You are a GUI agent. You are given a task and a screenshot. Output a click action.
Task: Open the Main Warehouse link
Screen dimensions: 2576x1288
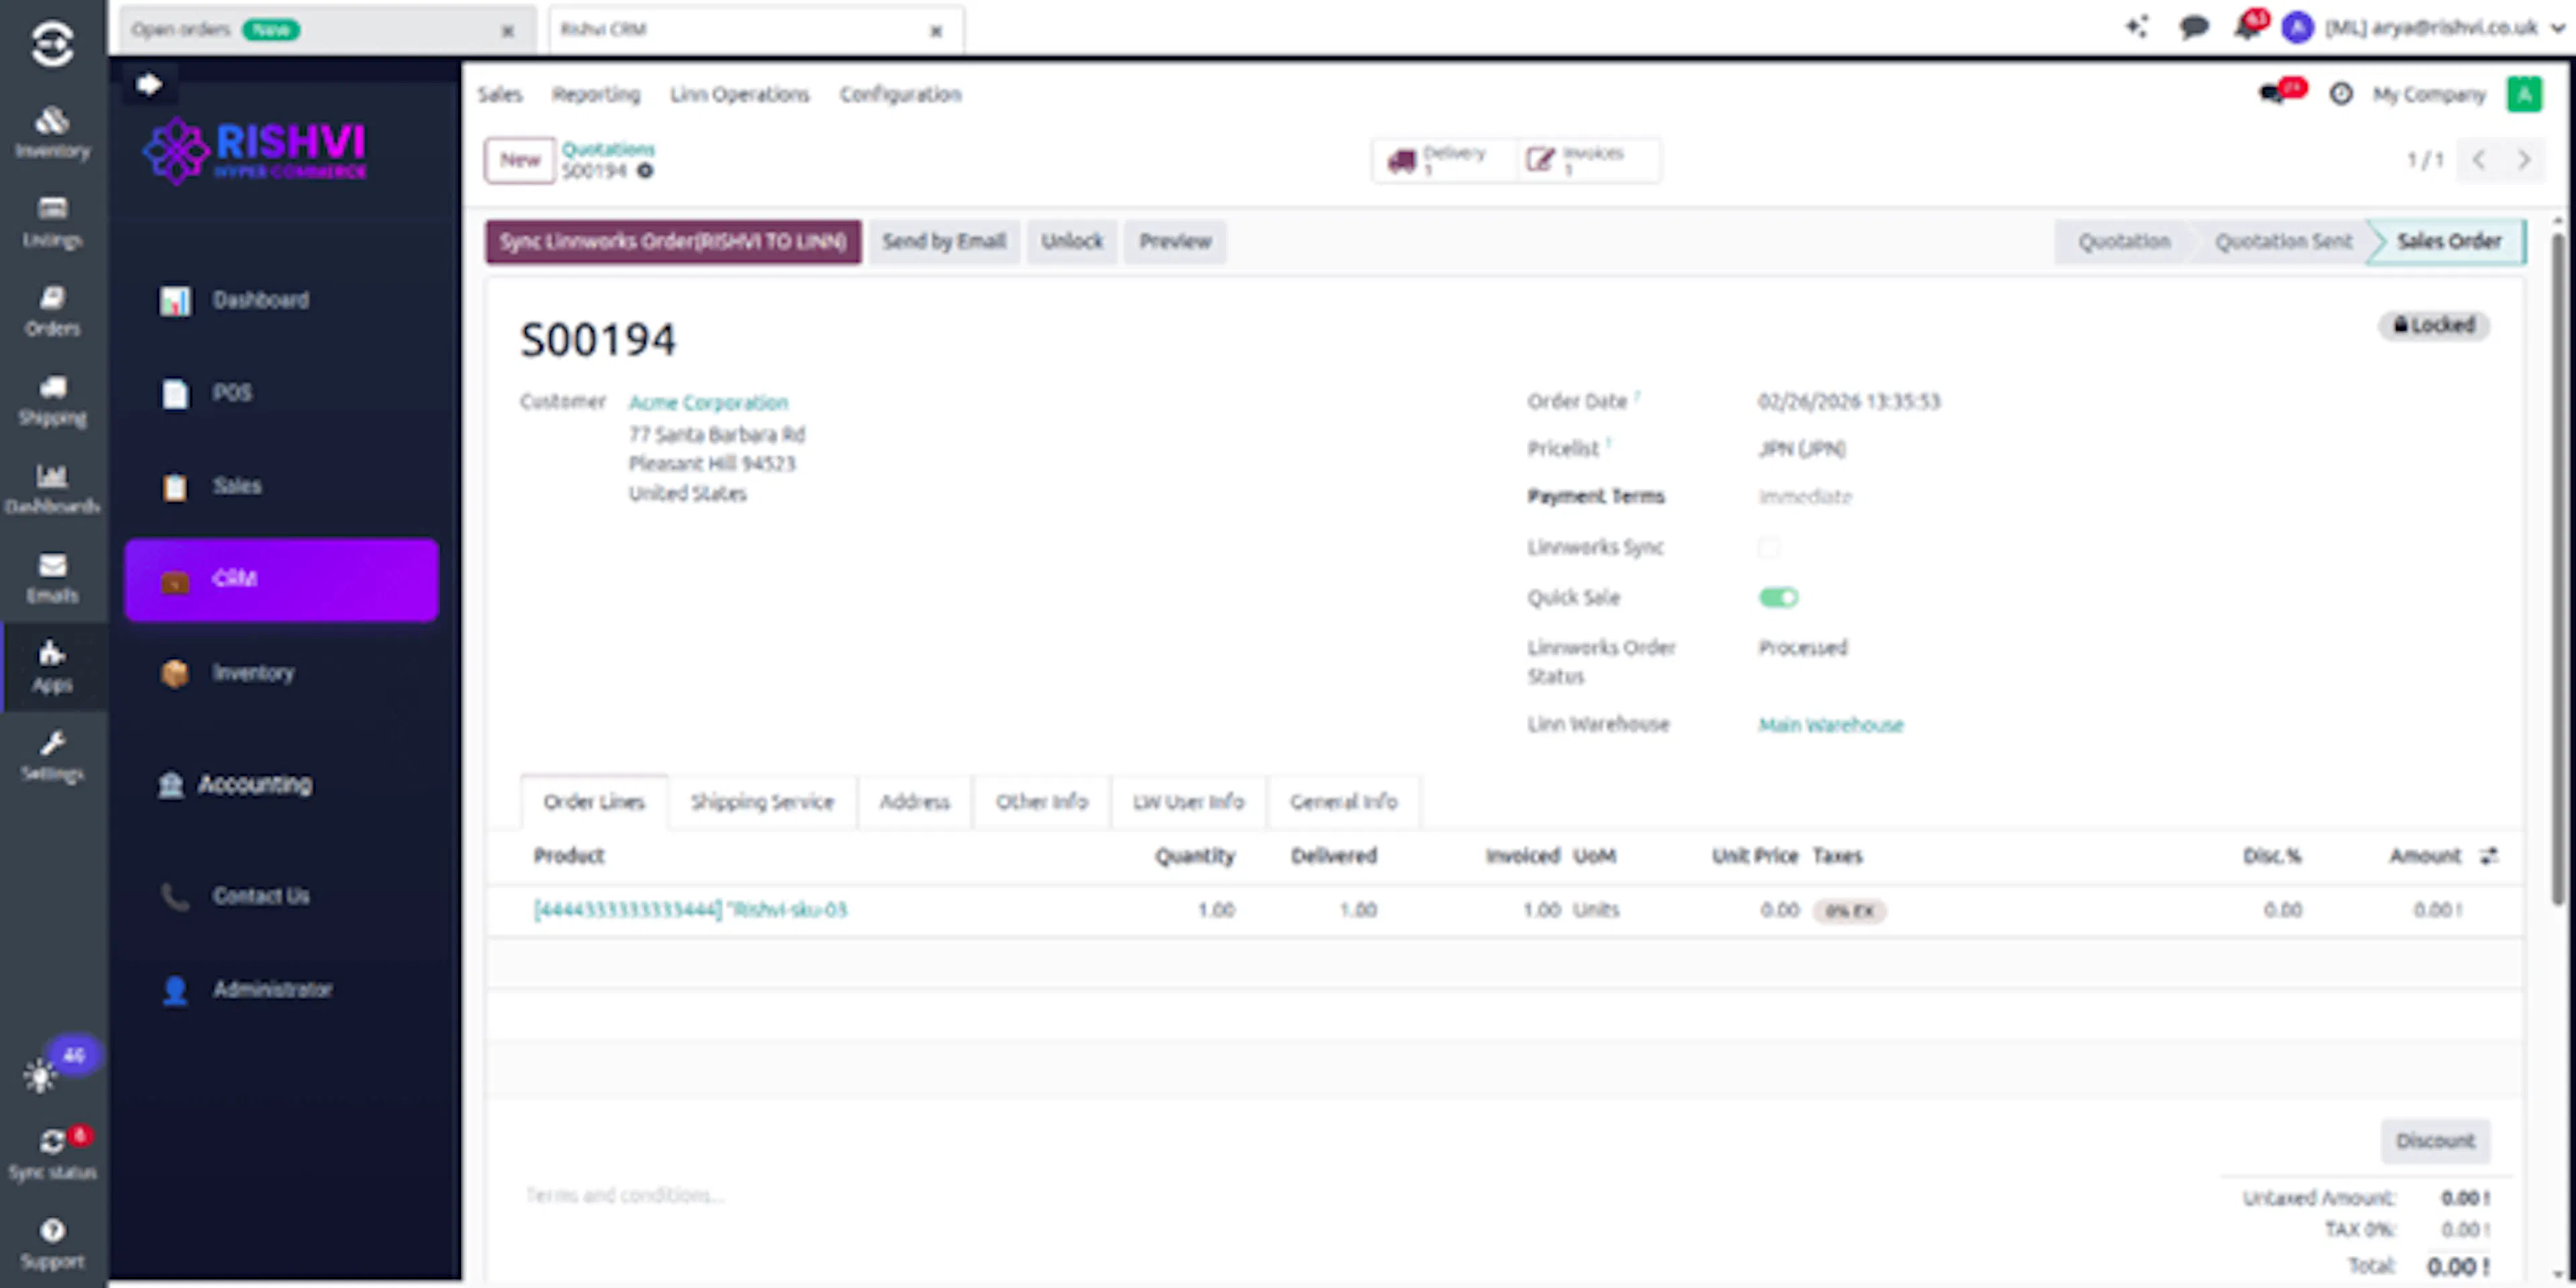(1831, 725)
